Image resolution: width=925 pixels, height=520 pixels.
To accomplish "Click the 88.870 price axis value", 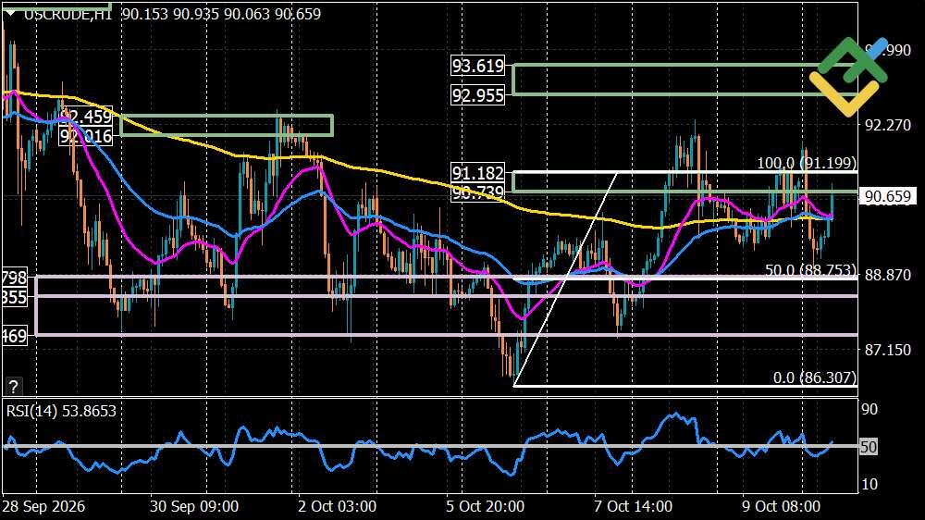I will (x=887, y=275).
